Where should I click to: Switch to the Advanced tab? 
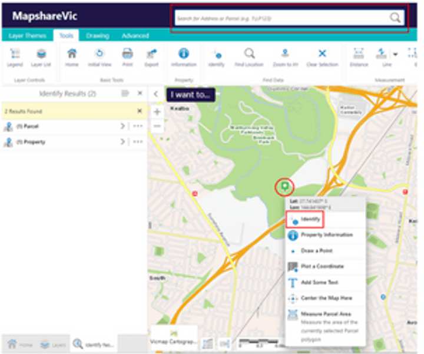135,36
